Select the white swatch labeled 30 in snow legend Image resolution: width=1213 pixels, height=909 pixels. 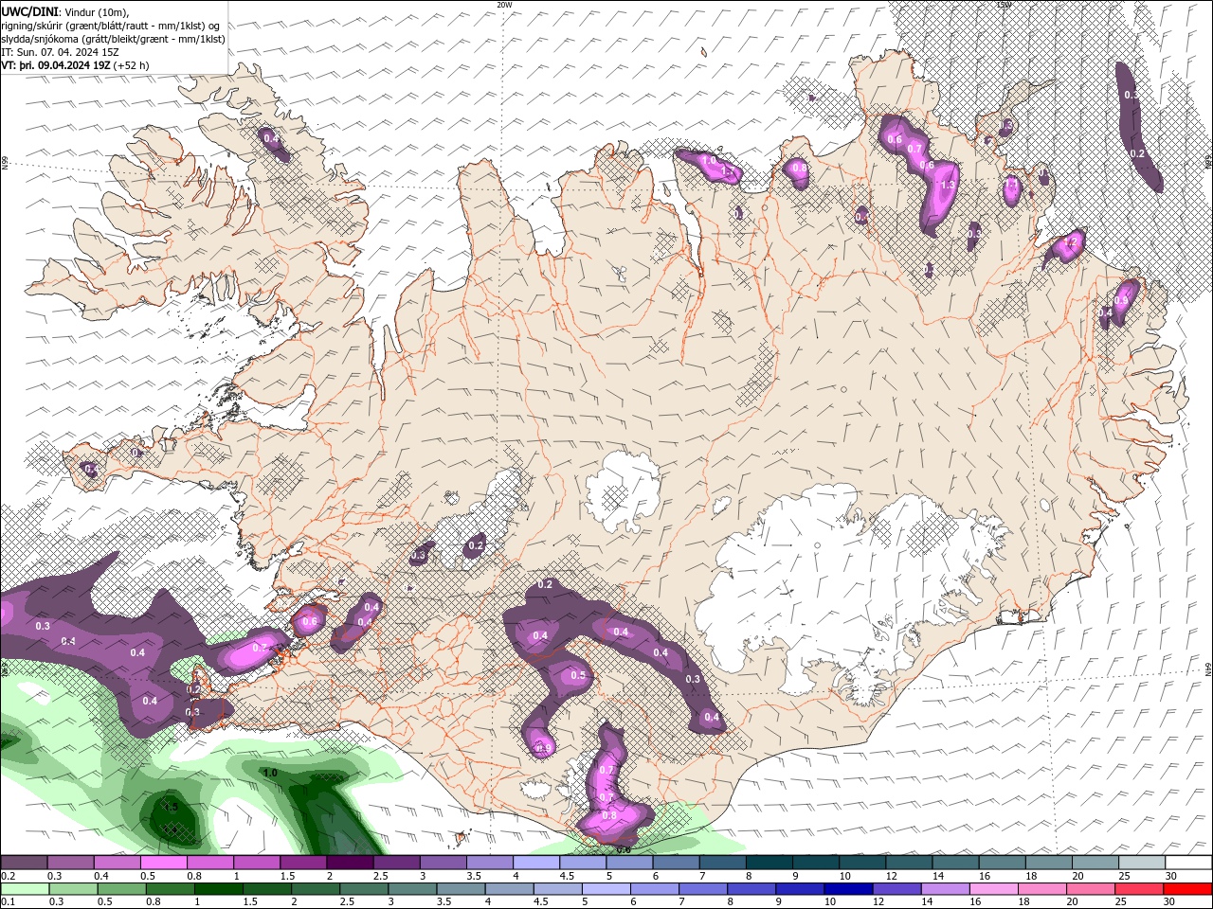[1187, 862]
